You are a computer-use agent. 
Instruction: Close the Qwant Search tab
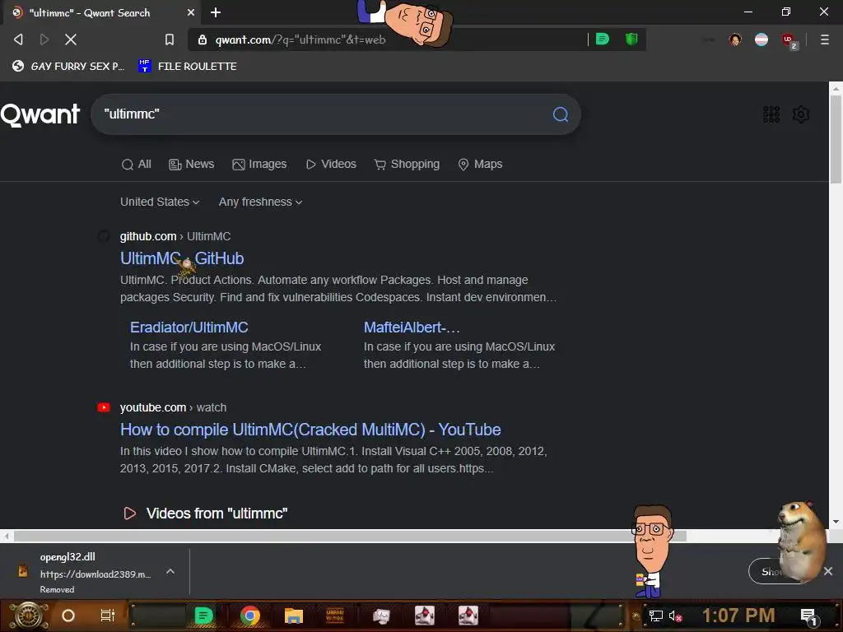point(191,12)
